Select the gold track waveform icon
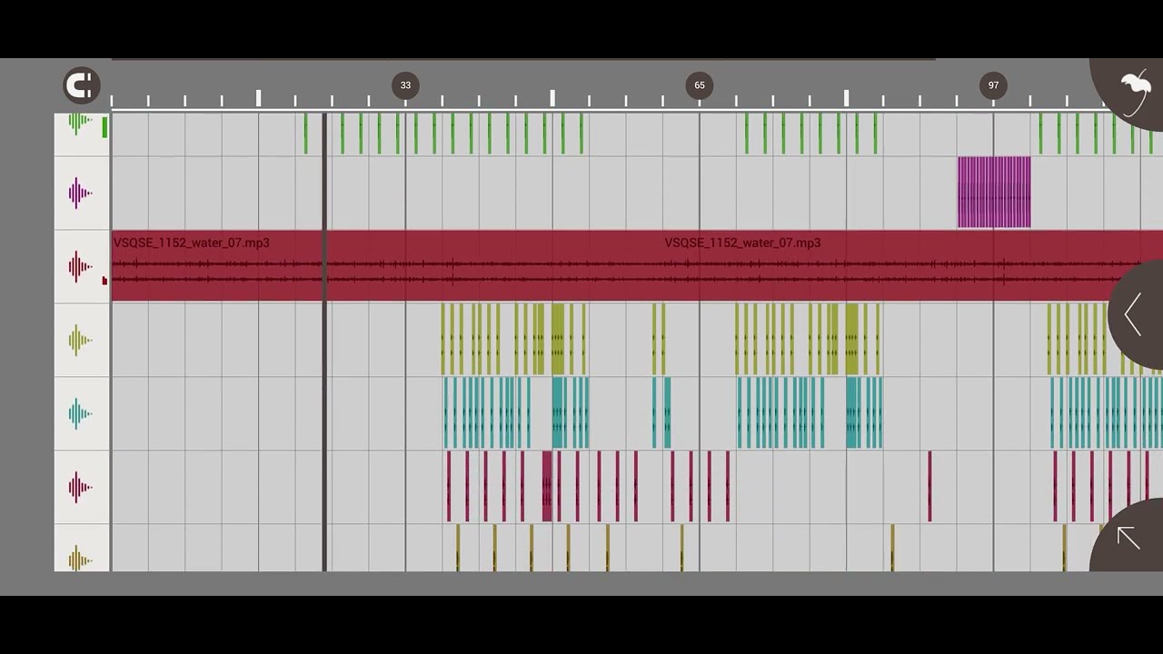The width and height of the screenshot is (1163, 654). click(x=80, y=558)
